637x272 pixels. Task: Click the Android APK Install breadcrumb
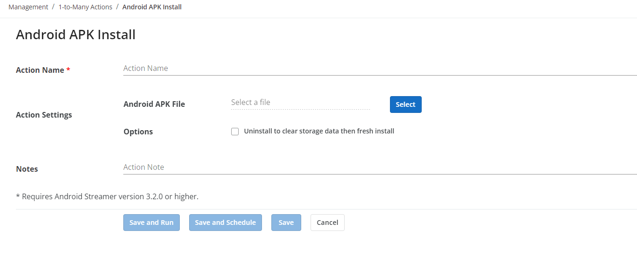coord(152,7)
